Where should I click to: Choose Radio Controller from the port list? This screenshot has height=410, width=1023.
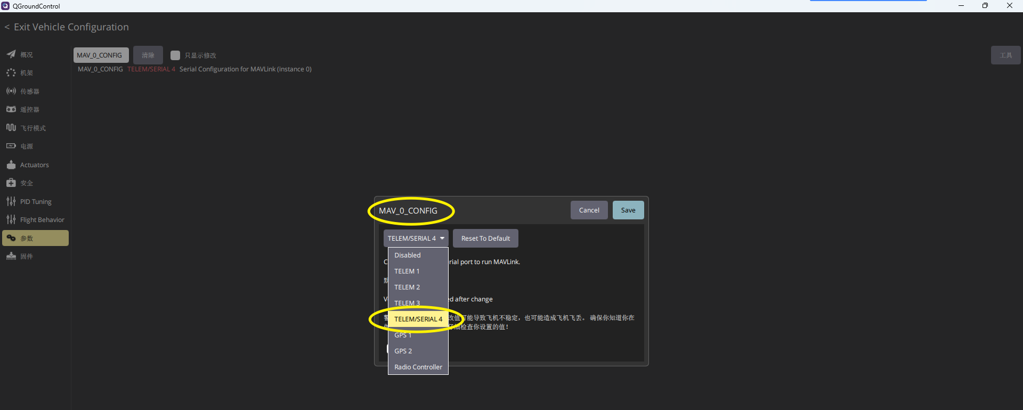(x=418, y=367)
